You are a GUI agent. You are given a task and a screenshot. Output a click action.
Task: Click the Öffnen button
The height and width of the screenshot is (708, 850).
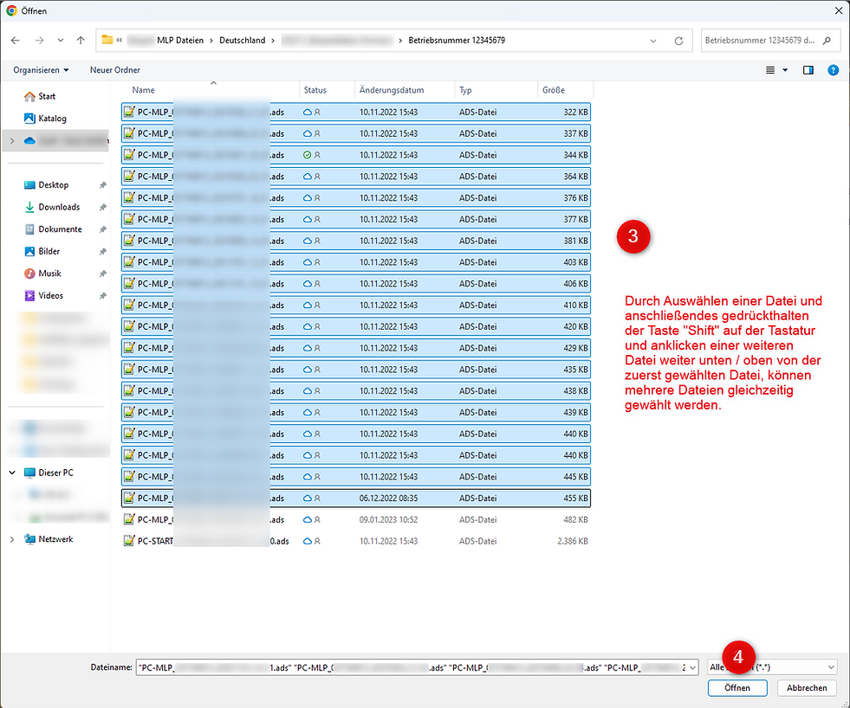pos(737,688)
